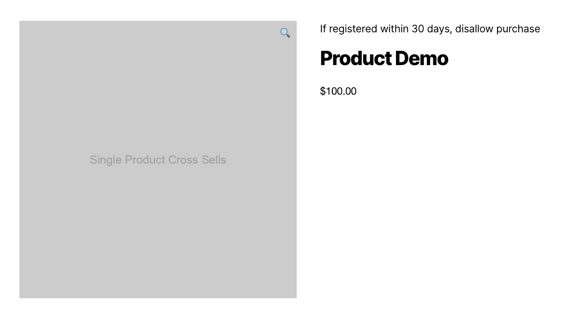587x313 pixels.
Task: Click 'disallow purchase' in the notice
Action: 497,29
